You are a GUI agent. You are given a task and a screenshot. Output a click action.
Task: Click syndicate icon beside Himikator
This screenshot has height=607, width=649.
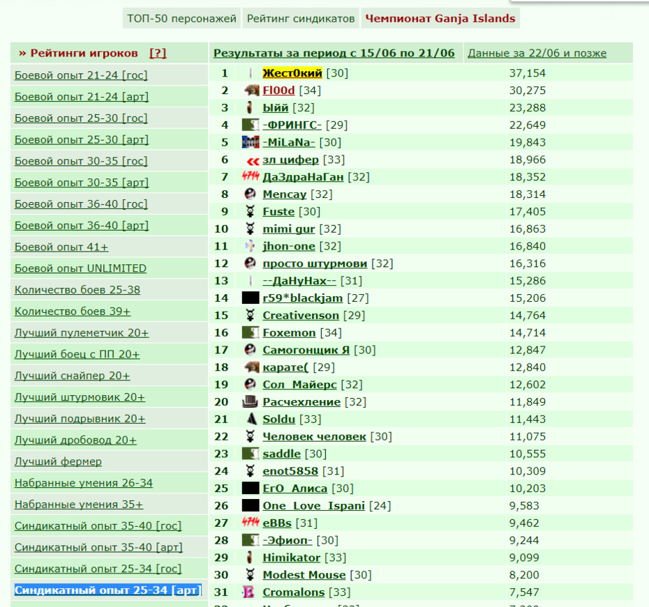tap(250, 558)
